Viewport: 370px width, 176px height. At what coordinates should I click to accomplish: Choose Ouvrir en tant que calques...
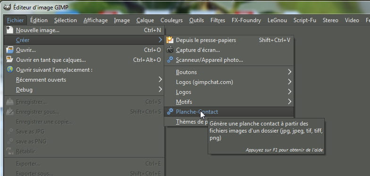[x=84, y=60]
